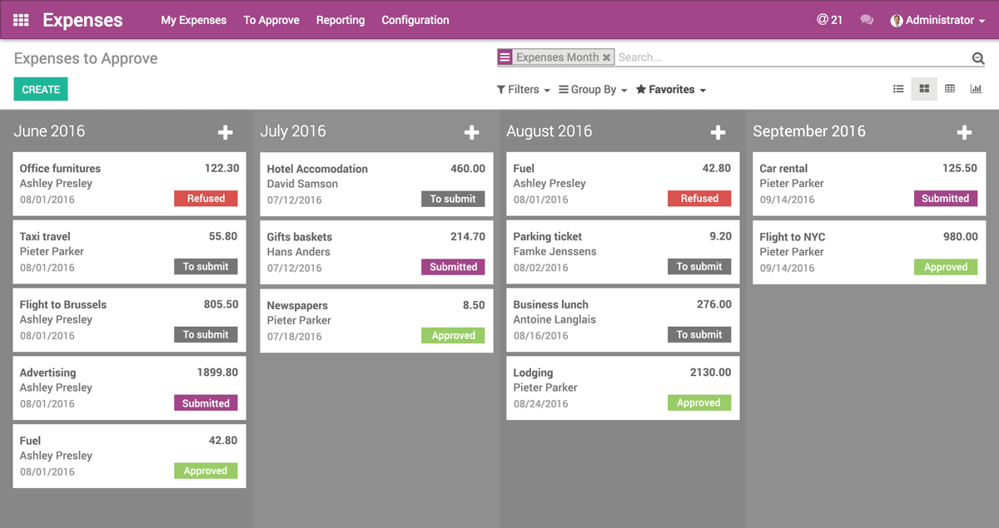Image resolution: width=999 pixels, height=528 pixels.
Task: Expand the Filters dropdown
Action: (x=523, y=89)
